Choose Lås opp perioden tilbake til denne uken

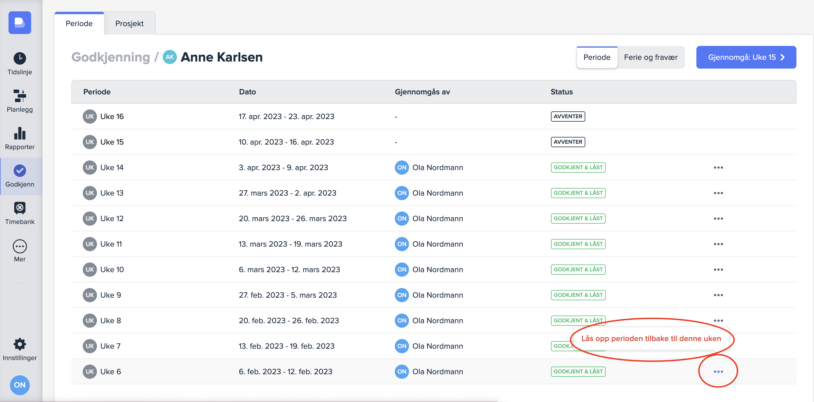pyautogui.click(x=651, y=338)
